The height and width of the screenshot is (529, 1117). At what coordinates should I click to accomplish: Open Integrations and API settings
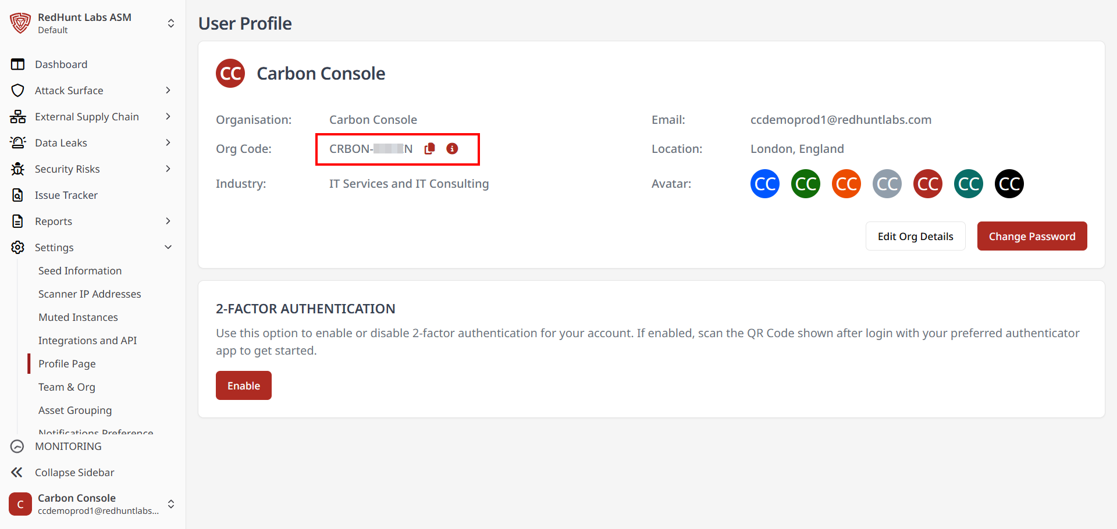click(x=88, y=341)
